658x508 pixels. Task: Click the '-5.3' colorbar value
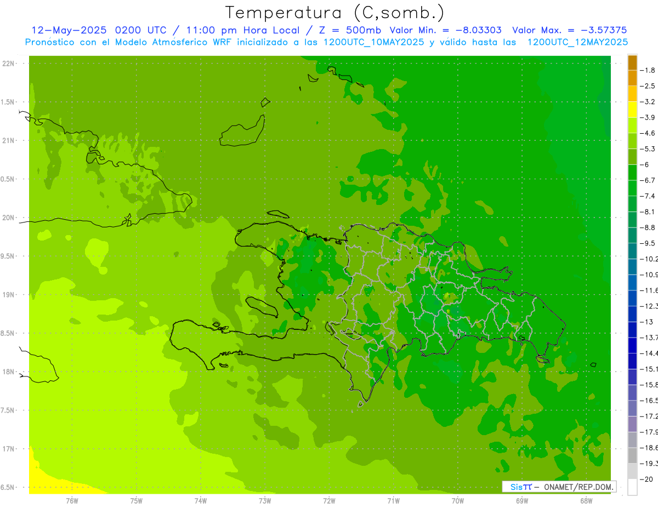point(648,149)
